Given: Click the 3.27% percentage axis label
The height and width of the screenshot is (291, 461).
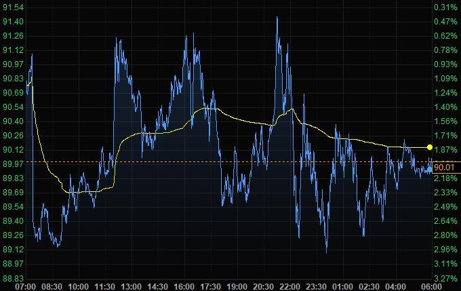Looking at the screenshot, I should pyautogui.click(x=444, y=277).
